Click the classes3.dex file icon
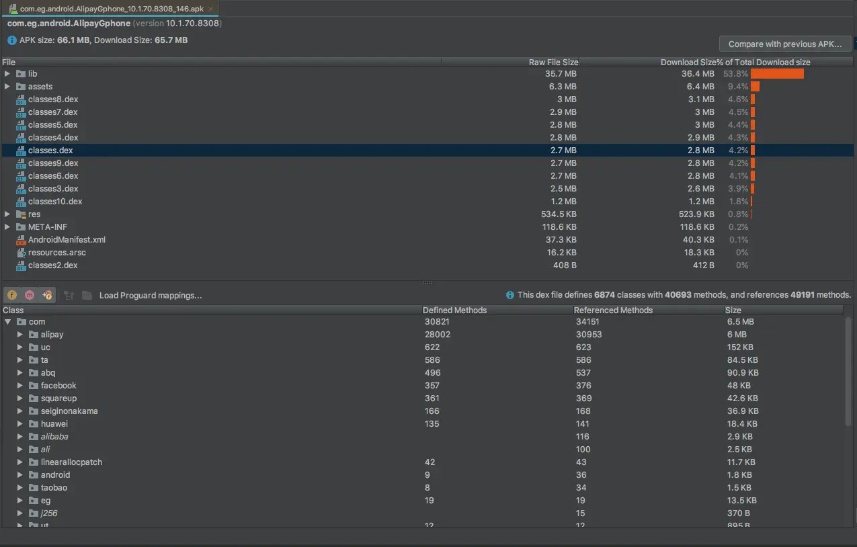The image size is (857, 547). tap(21, 189)
